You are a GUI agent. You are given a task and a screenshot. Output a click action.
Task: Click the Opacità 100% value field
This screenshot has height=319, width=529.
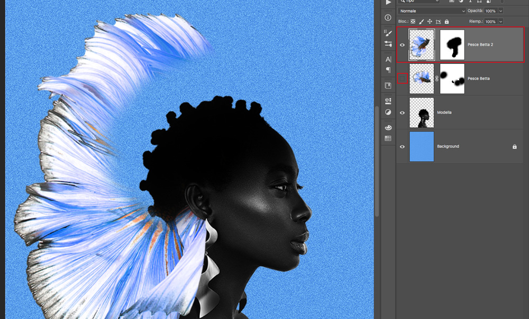[491, 11]
